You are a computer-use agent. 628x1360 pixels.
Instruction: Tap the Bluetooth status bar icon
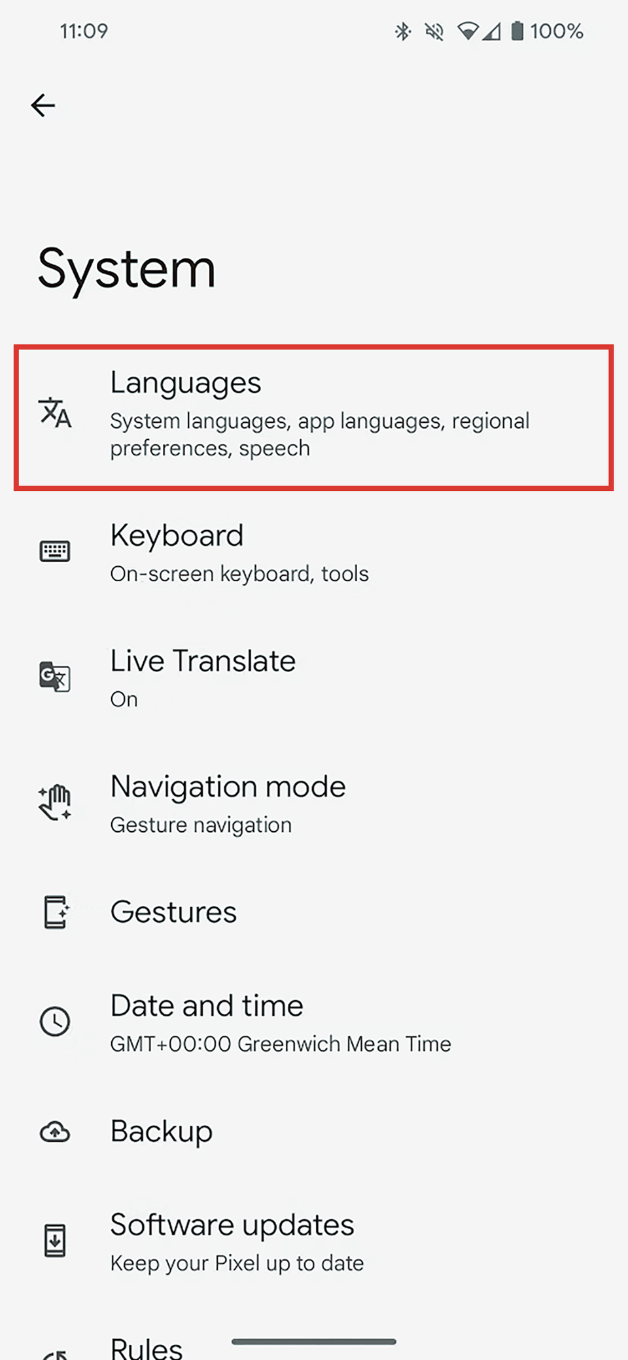403,31
